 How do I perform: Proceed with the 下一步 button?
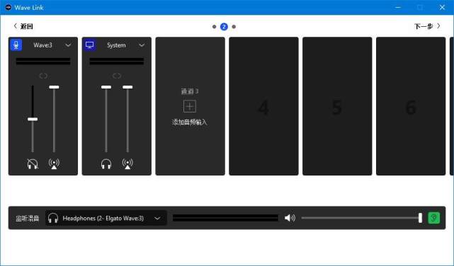pos(427,26)
